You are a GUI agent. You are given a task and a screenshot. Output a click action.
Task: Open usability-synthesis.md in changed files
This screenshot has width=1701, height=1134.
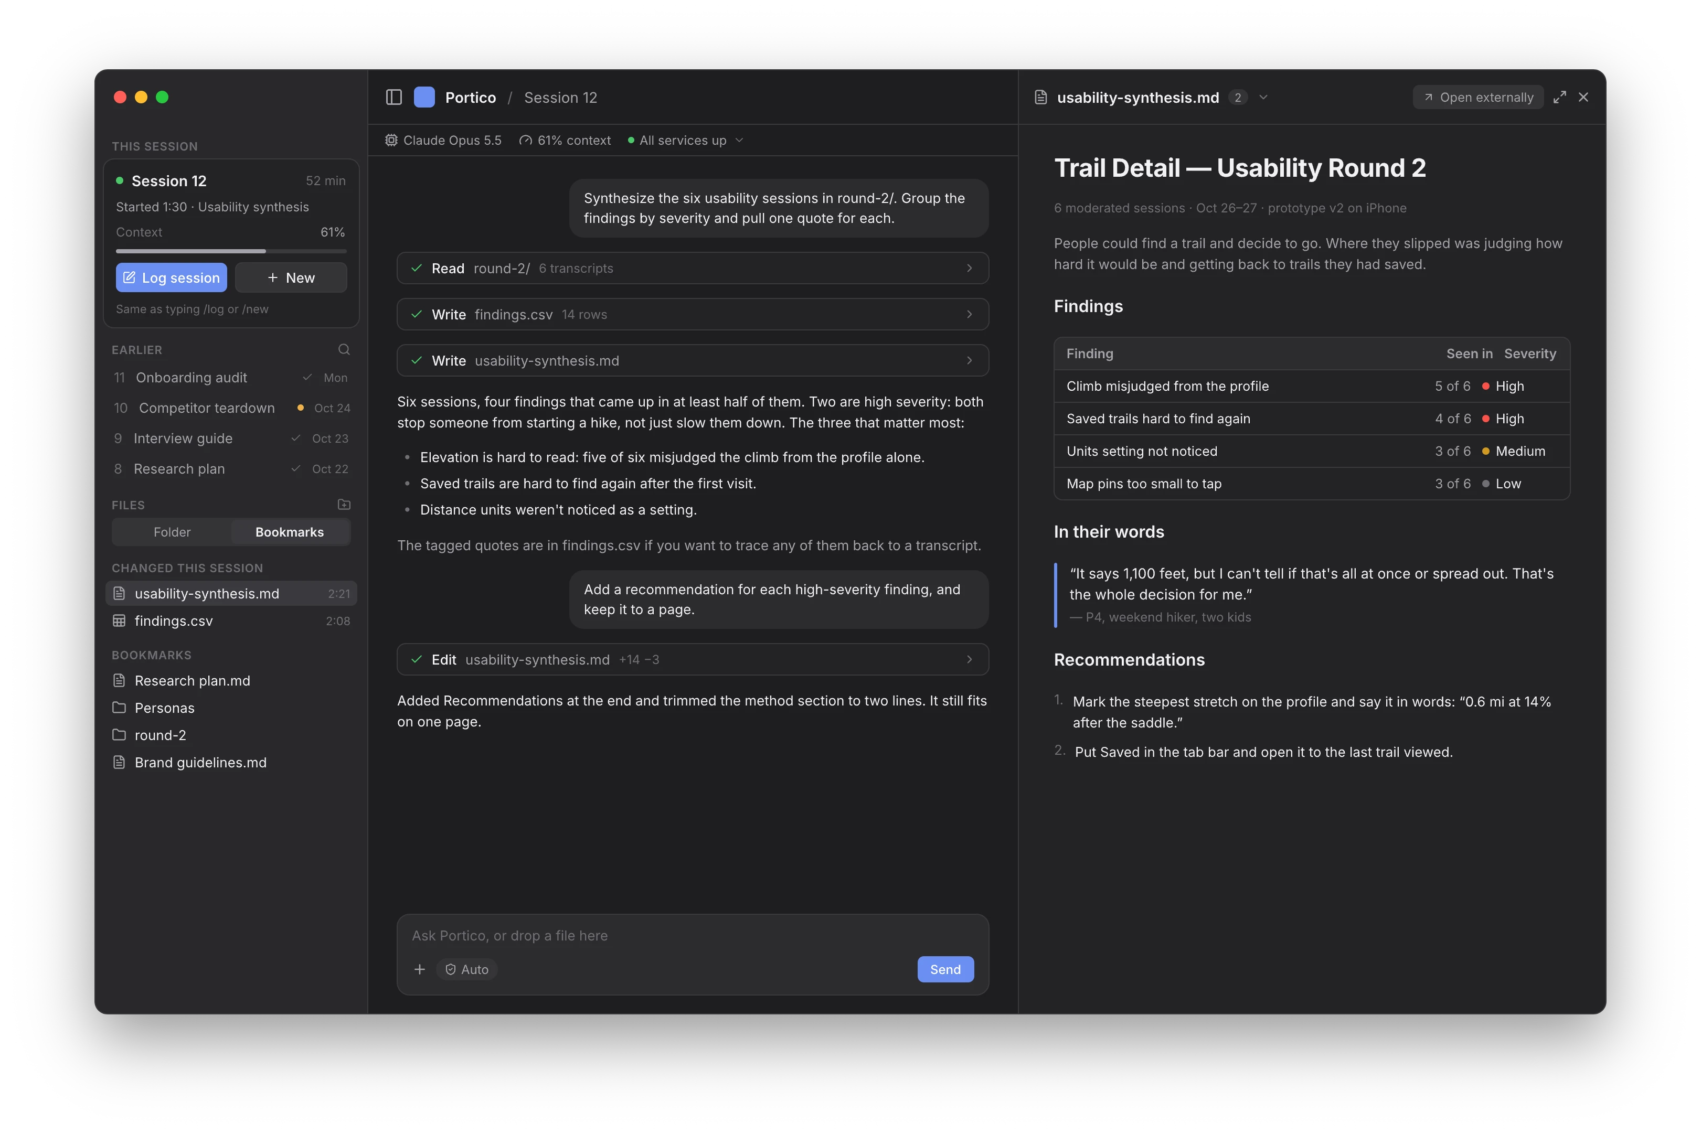pyautogui.click(x=231, y=593)
